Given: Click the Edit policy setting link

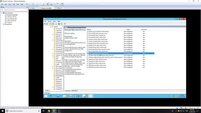Looking at the screenshot, I should (71, 33).
